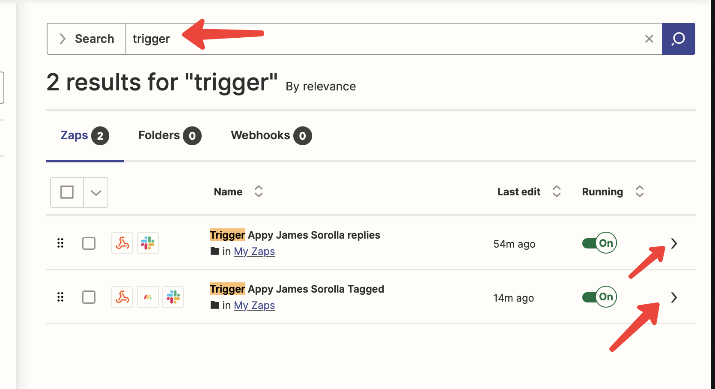The width and height of the screenshot is (715, 389).
Task: Check the select-all zaps checkbox
Action: coord(67,192)
